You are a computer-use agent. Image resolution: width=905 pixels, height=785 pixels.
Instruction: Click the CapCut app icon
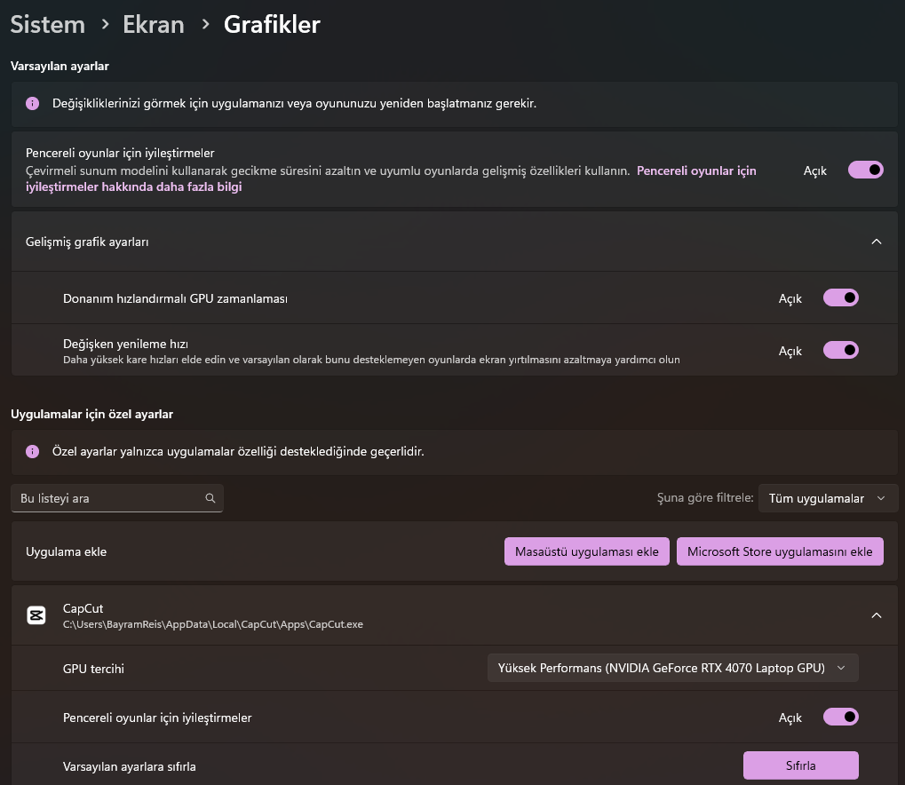point(36,615)
